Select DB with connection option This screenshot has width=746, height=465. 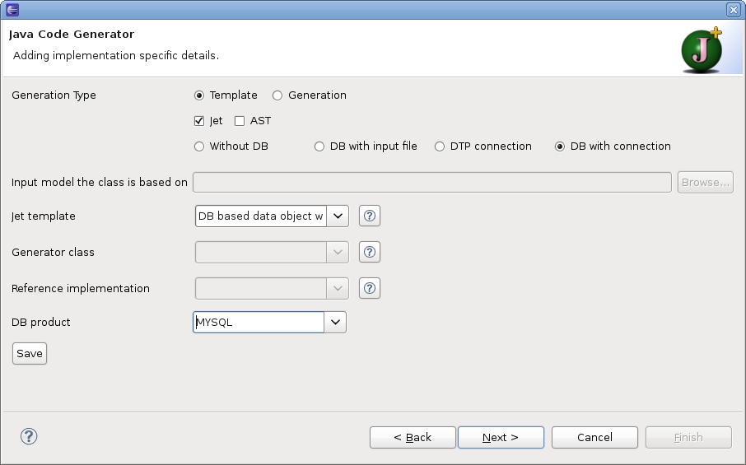[560, 146]
